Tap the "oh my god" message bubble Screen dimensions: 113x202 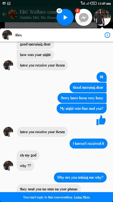click(x=28, y=155)
